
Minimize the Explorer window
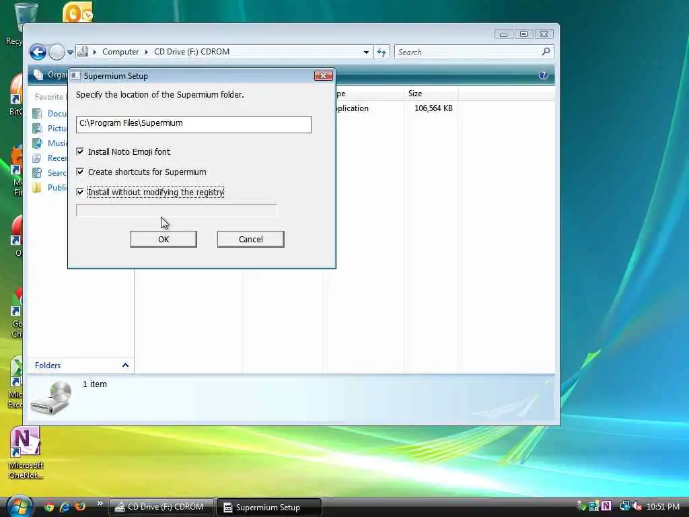coord(503,34)
